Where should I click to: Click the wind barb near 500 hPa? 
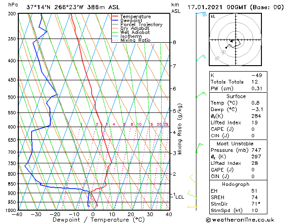tap(200, 95)
